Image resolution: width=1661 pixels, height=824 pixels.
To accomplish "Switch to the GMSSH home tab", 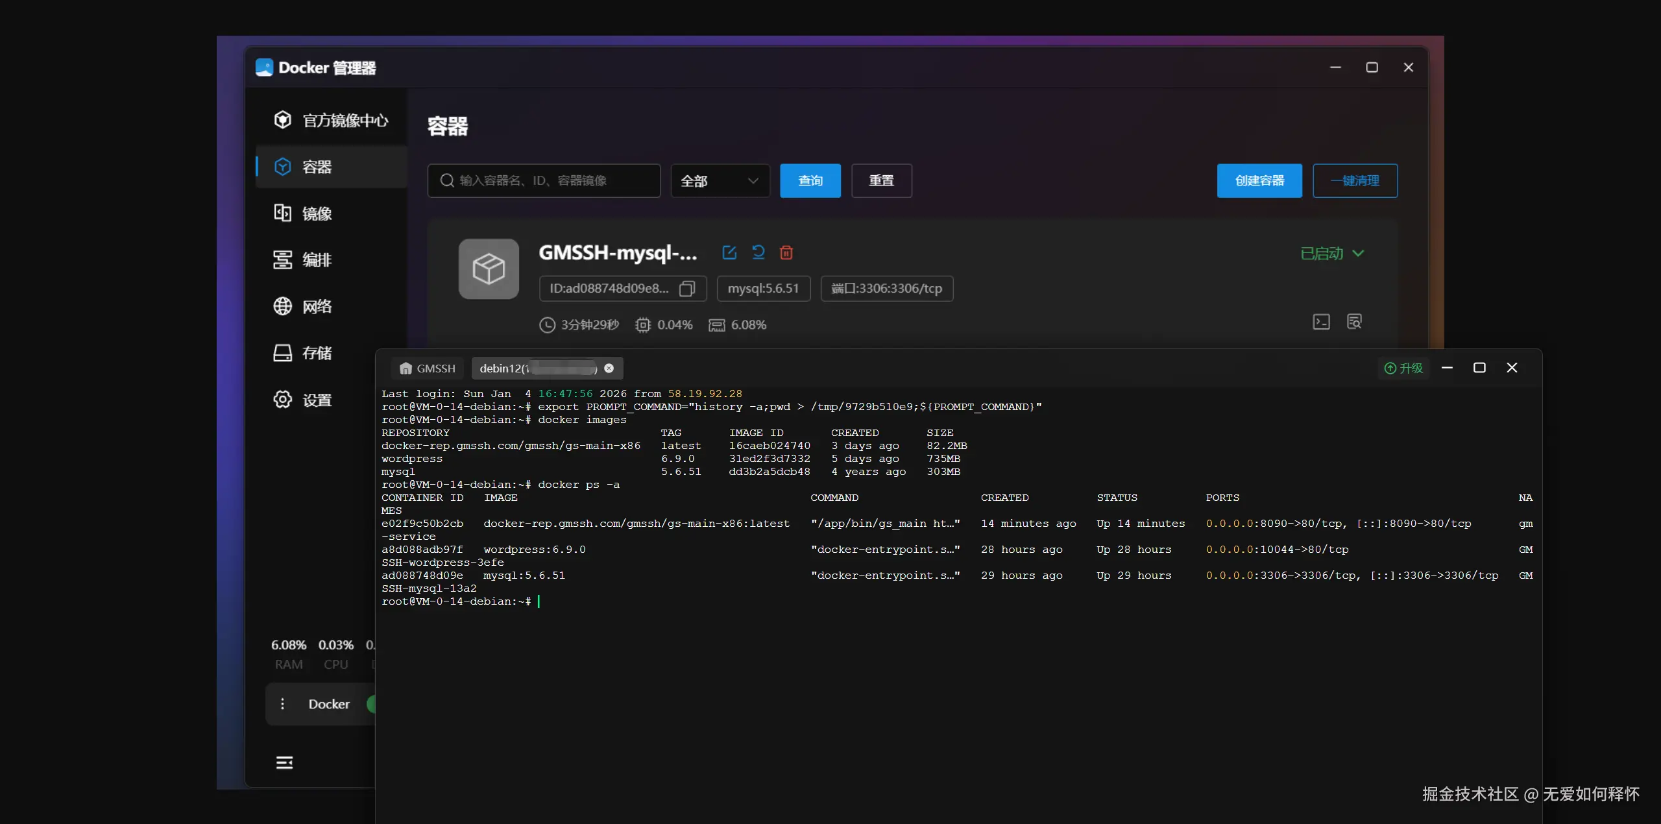I will [x=428, y=369].
